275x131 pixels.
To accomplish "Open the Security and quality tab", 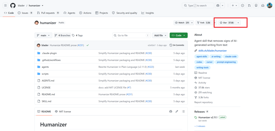I will 125,13.
